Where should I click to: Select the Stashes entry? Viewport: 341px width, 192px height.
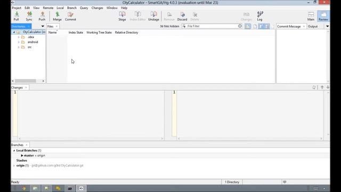[22, 161]
